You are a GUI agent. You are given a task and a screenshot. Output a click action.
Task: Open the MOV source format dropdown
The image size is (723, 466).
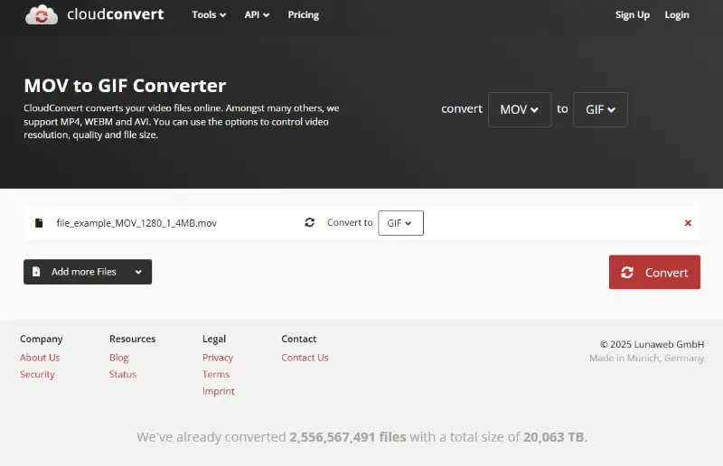[x=520, y=109]
